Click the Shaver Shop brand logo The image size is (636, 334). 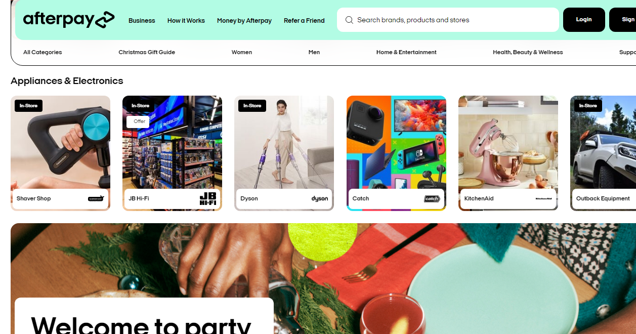96,198
